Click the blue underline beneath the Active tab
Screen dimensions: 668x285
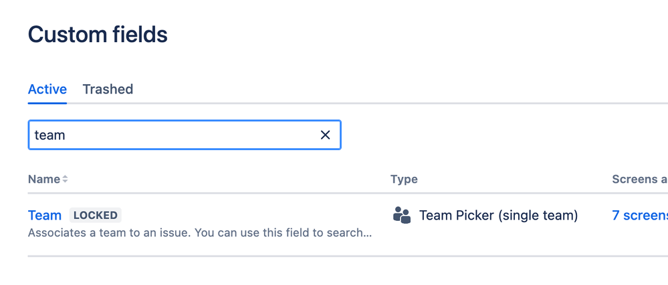click(47, 103)
